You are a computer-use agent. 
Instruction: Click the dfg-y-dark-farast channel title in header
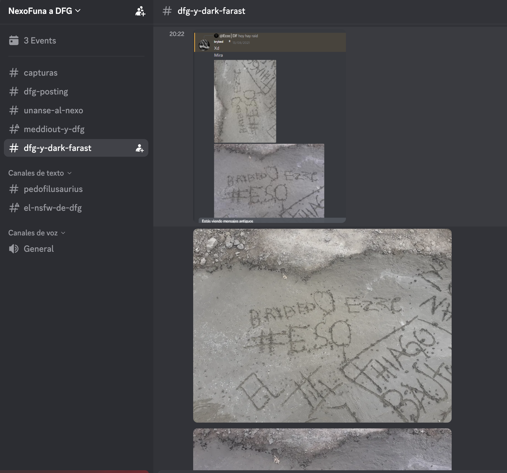coord(211,11)
